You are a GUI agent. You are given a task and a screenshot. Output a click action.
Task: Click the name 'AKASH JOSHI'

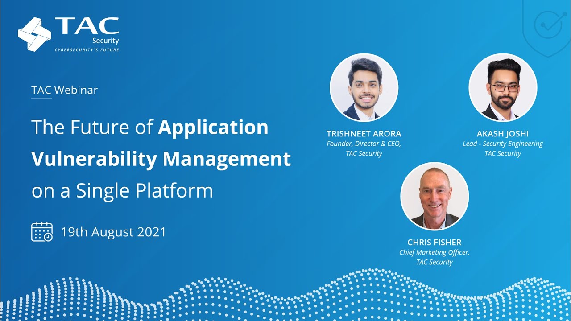point(503,134)
